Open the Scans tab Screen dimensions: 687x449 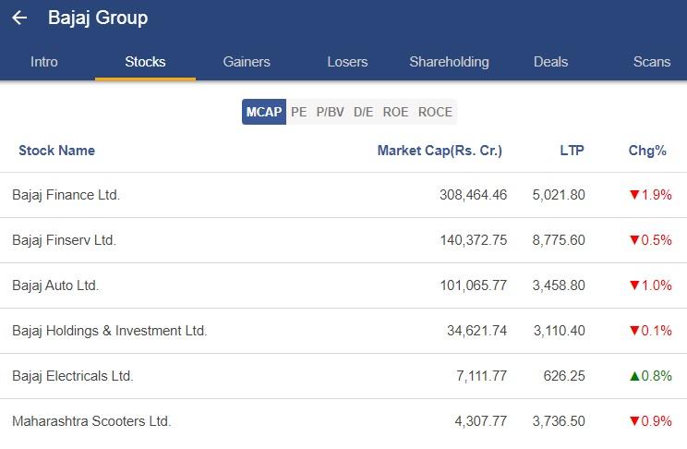click(652, 62)
